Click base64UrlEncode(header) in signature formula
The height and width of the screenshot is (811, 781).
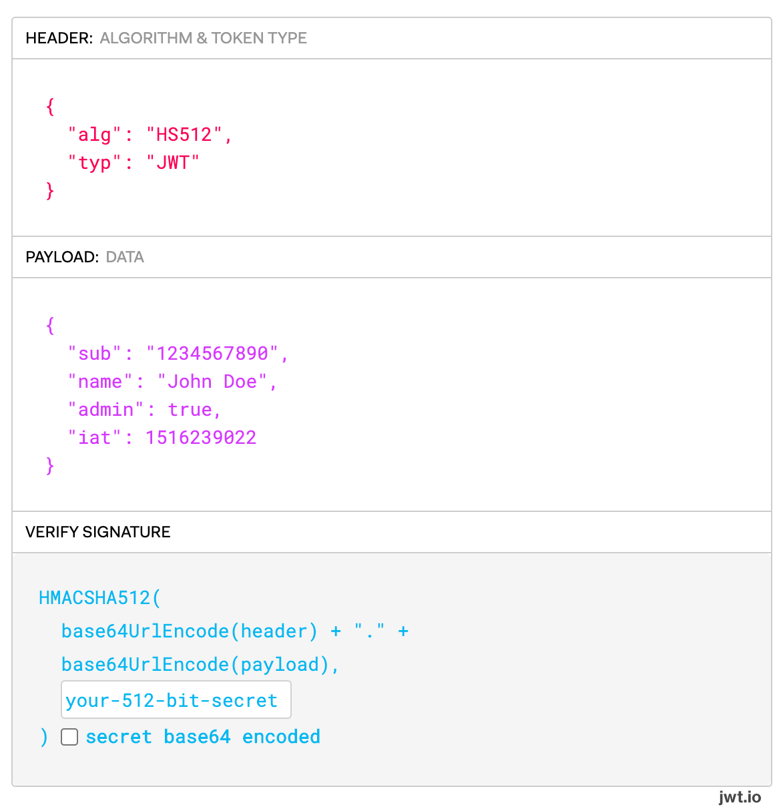point(189,631)
